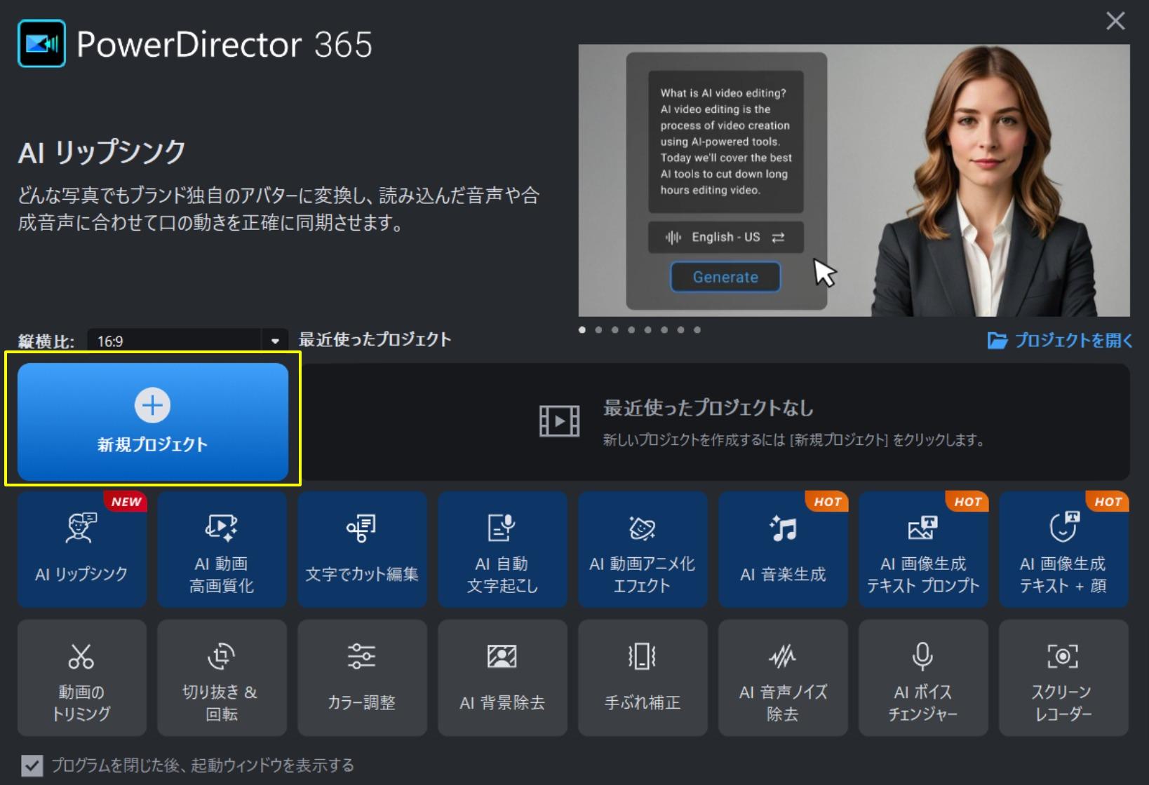Click the 16:9 aspect ratio field
1149x785 pixels.
(x=175, y=341)
